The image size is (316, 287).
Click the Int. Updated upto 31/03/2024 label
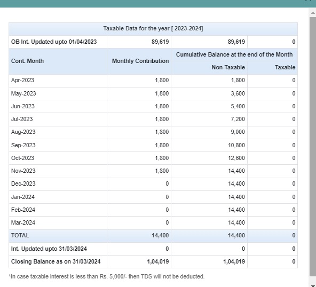click(49, 249)
